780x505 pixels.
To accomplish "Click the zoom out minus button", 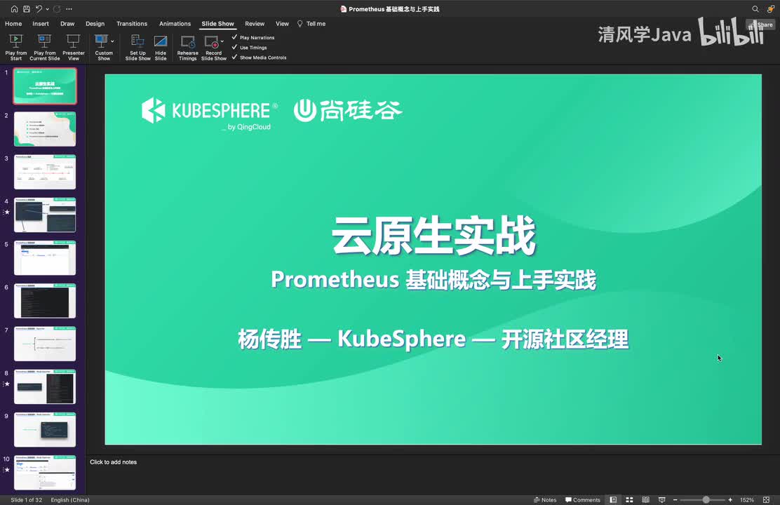I will [x=675, y=500].
